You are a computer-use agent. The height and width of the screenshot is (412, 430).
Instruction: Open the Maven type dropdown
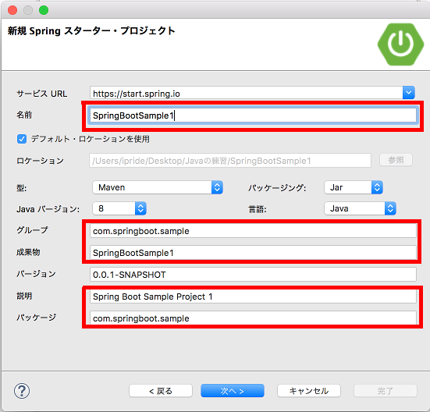pos(158,187)
